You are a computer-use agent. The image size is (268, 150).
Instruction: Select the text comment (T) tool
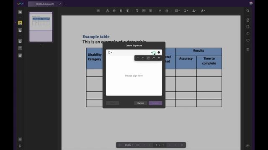pyautogui.click(x=137, y=11)
